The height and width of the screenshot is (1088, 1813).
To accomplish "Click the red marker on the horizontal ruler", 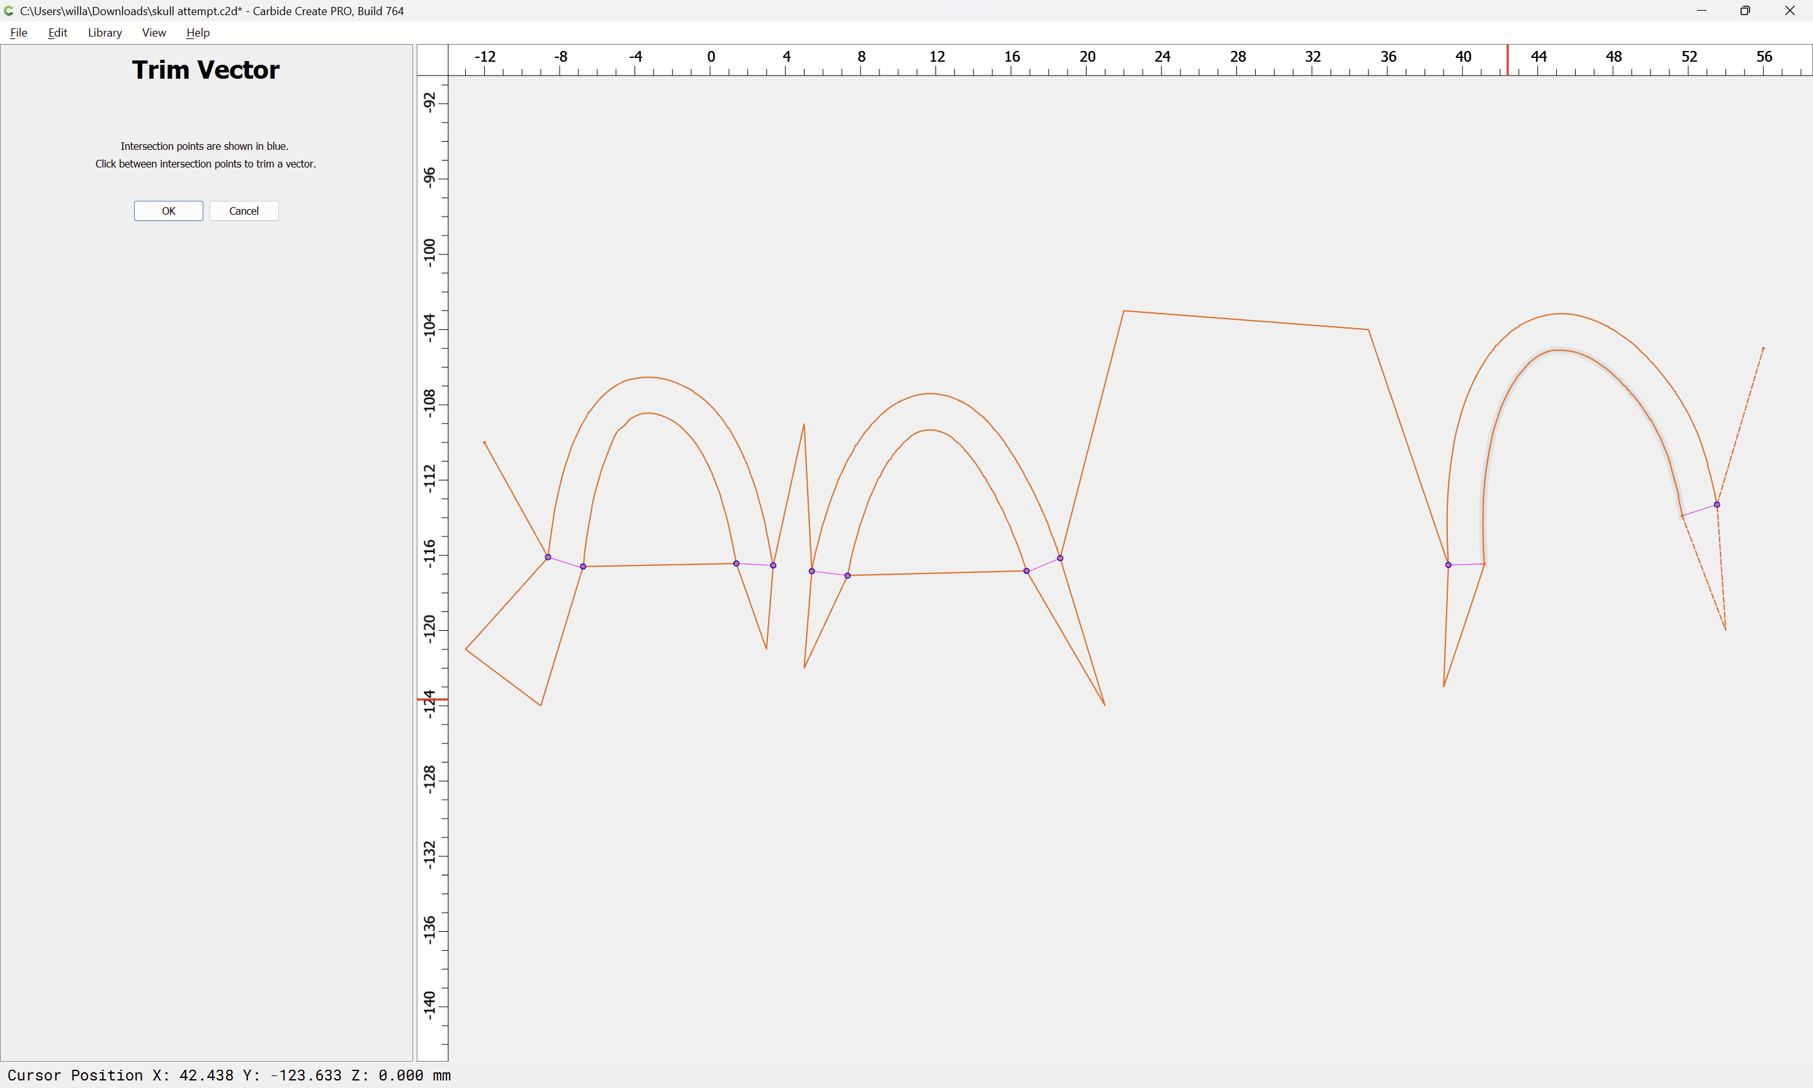I will (1508, 60).
